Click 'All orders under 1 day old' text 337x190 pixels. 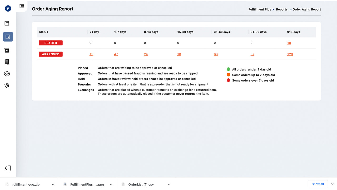point(251,69)
